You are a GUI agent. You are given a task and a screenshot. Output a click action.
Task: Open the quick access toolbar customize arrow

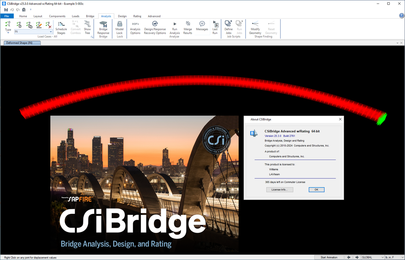tap(31, 10)
